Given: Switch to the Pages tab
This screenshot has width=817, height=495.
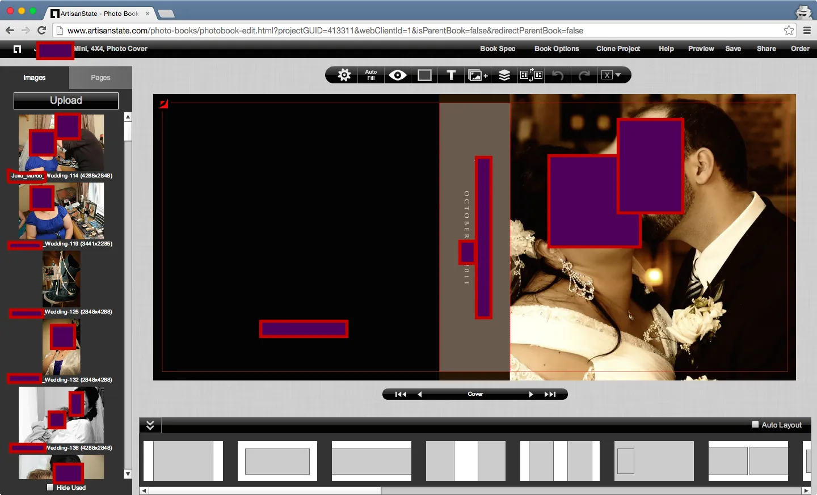Looking at the screenshot, I should 100,78.
